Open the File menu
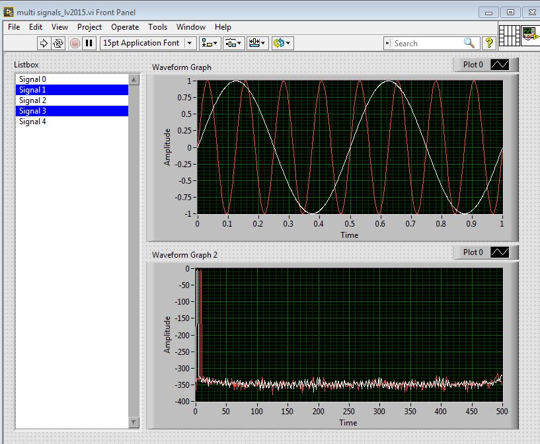Image resolution: width=540 pixels, height=444 pixels. click(x=14, y=27)
